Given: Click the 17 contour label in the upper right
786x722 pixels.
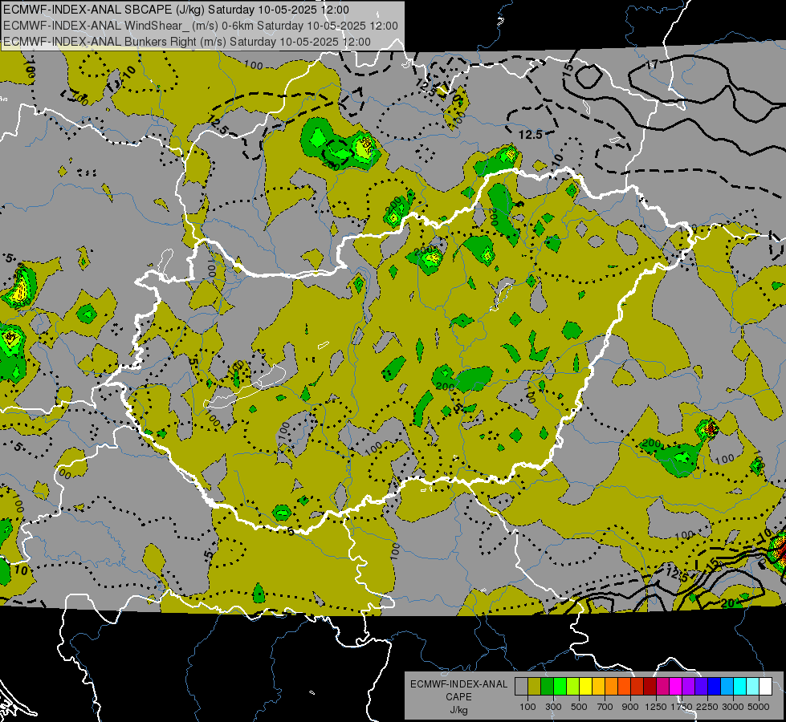Looking at the screenshot, I should point(652,64).
